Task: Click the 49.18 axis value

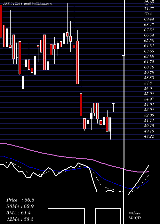Action: [x=149, y=131]
